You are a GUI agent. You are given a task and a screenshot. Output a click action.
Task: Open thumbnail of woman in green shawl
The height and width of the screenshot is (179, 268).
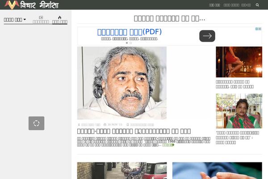coord(239,111)
